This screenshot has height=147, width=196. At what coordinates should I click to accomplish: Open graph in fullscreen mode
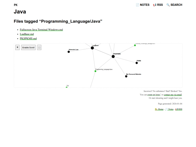click(39, 48)
